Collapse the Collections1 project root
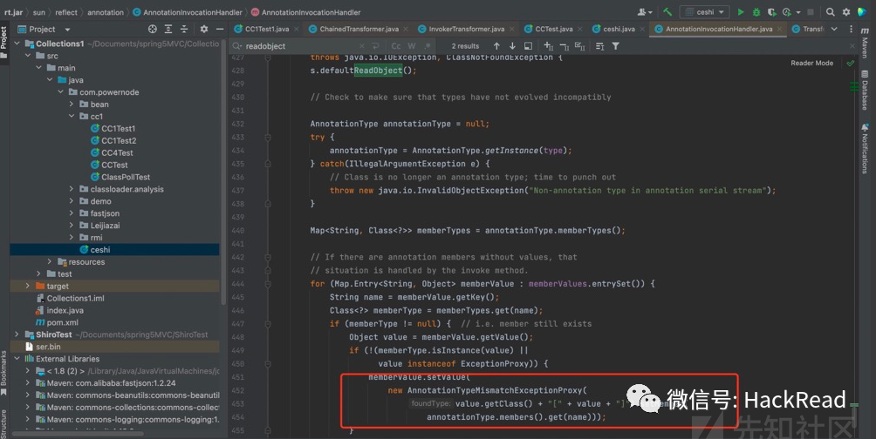Viewport: 876px width, 439px height. pos(17,44)
